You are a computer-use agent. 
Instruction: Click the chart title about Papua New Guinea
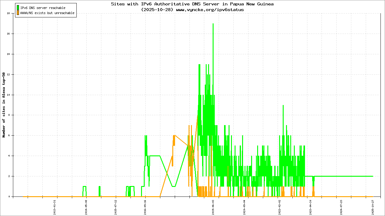click(x=192, y=4)
